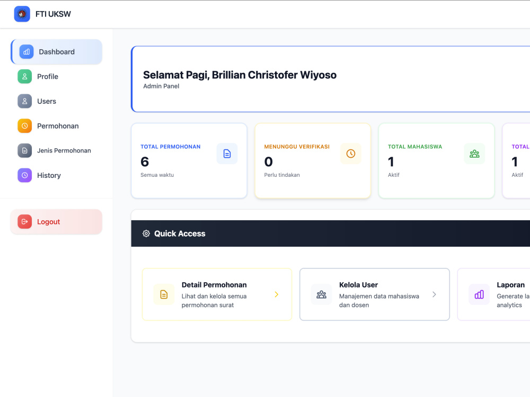Open the Laporan quick access card

coord(493,294)
